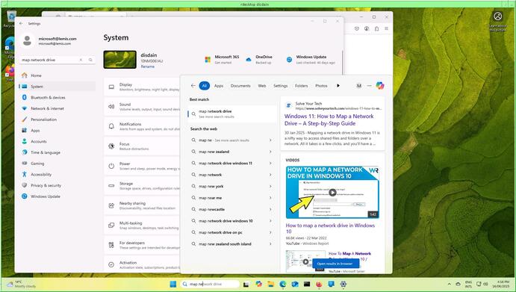The image size is (516, 292).
Task: Open Task View from the taskbar
Action: coord(246,284)
